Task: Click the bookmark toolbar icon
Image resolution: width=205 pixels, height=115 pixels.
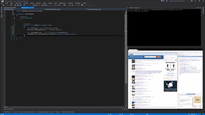Action: (82, 5)
